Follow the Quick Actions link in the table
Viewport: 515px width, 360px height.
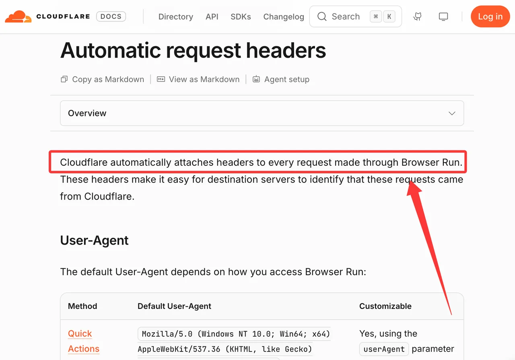(x=84, y=341)
